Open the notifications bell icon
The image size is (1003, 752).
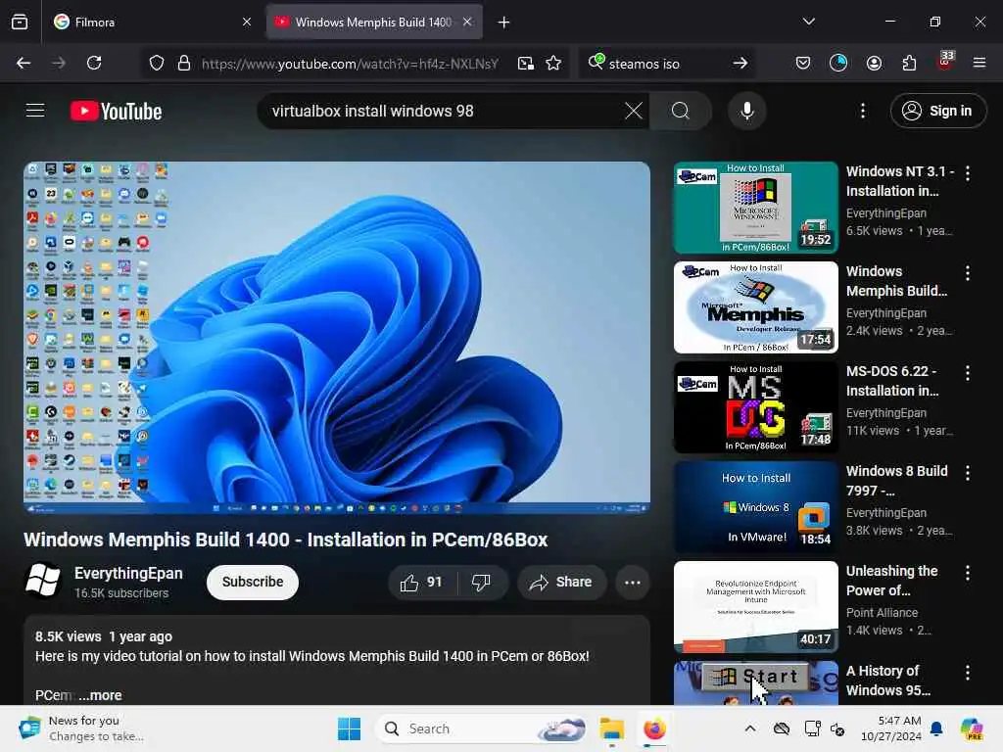936,728
